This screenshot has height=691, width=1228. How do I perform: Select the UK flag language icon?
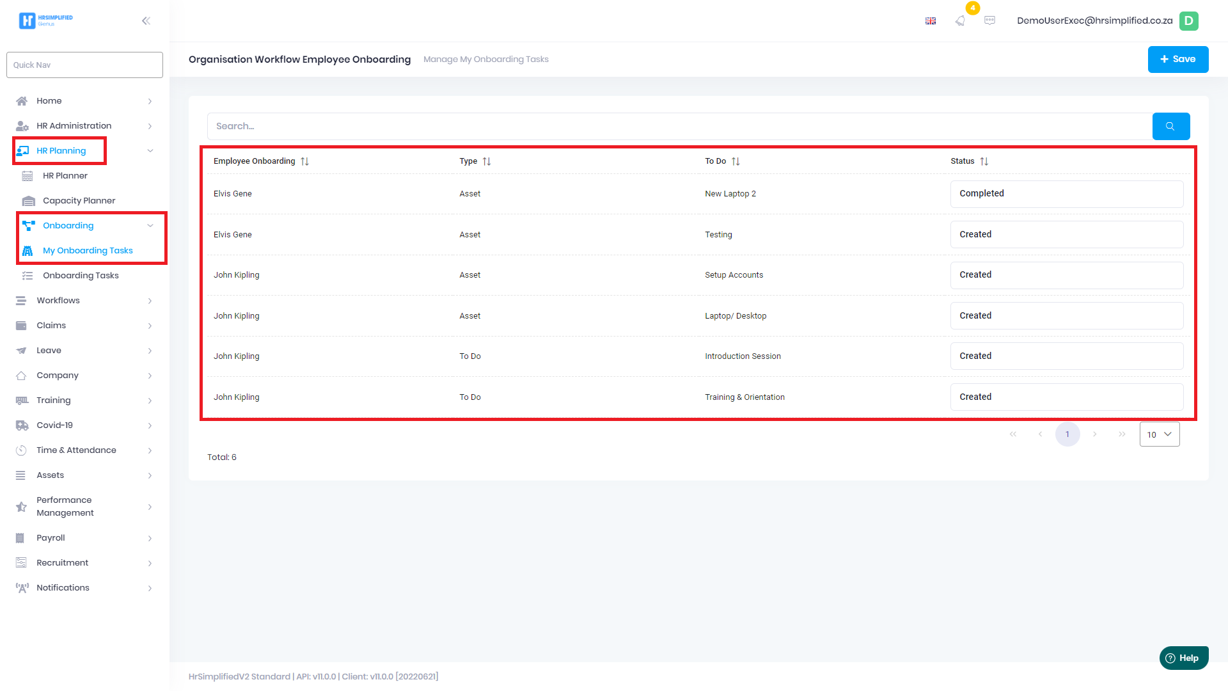click(x=931, y=21)
